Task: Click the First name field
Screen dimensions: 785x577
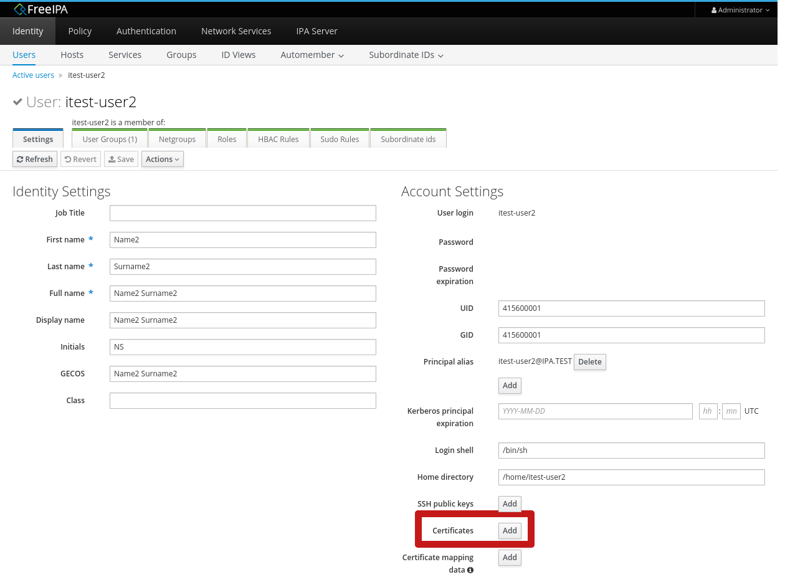Action: click(243, 240)
